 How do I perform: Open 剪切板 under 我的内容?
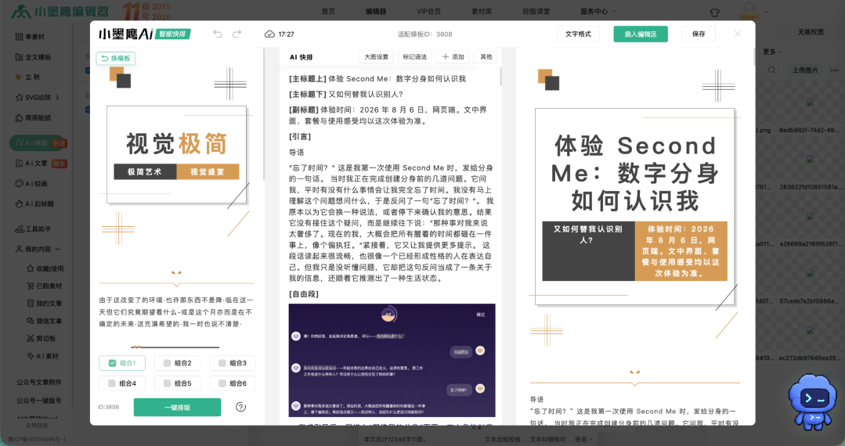(x=42, y=338)
